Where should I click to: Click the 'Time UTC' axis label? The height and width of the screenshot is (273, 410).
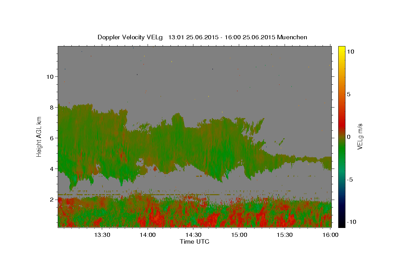[194, 242]
